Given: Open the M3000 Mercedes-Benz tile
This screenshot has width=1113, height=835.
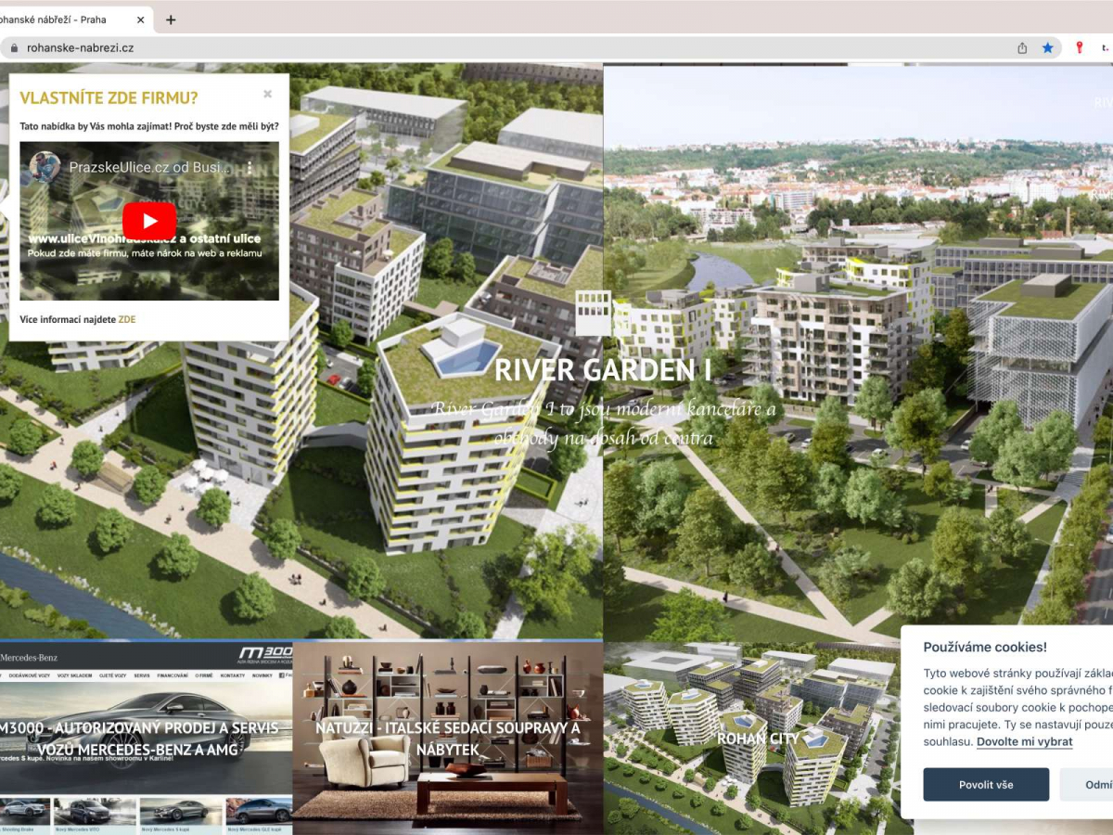Looking at the screenshot, I should (x=146, y=738).
